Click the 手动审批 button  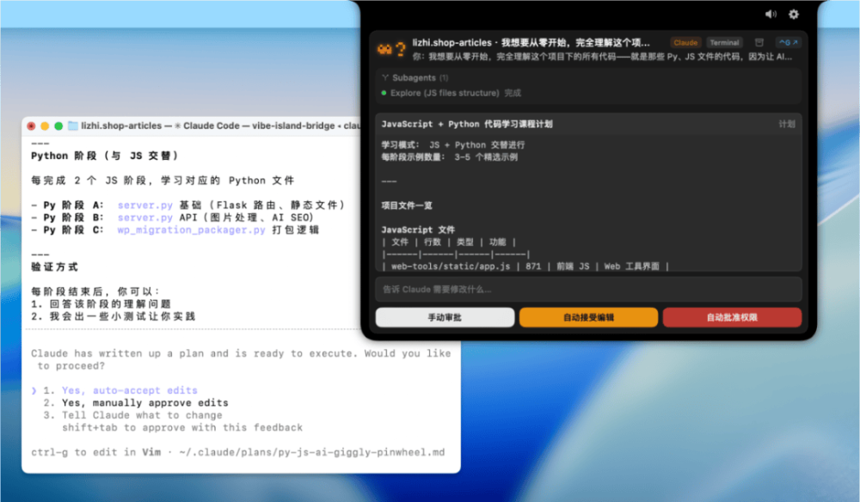[x=445, y=317]
